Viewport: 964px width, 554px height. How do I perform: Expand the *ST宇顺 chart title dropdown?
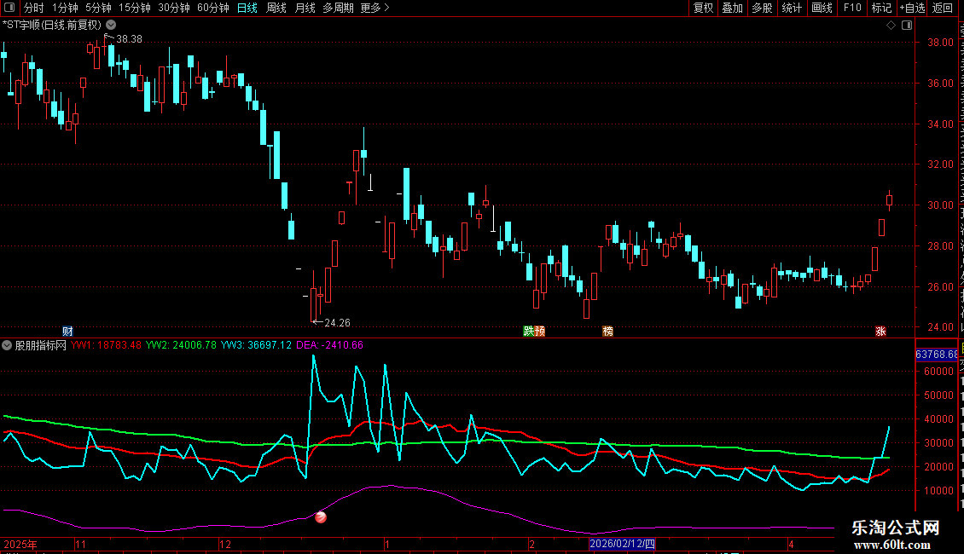pyautogui.click(x=111, y=25)
